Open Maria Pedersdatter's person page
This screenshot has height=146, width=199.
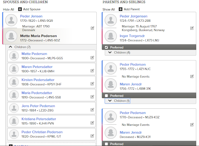point(37,93)
